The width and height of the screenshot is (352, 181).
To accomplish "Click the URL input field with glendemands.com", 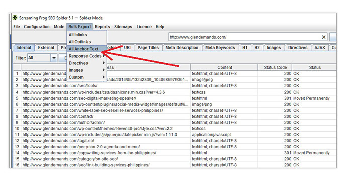I will point(245,37).
